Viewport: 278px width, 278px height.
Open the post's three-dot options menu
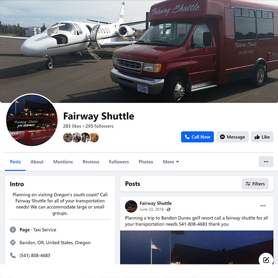[x=263, y=206]
